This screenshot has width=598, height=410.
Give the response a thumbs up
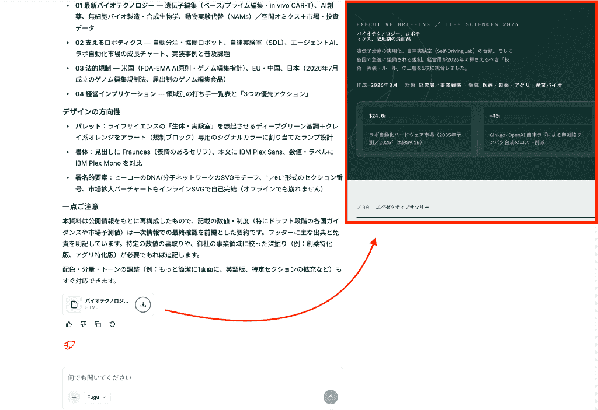[69, 324]
